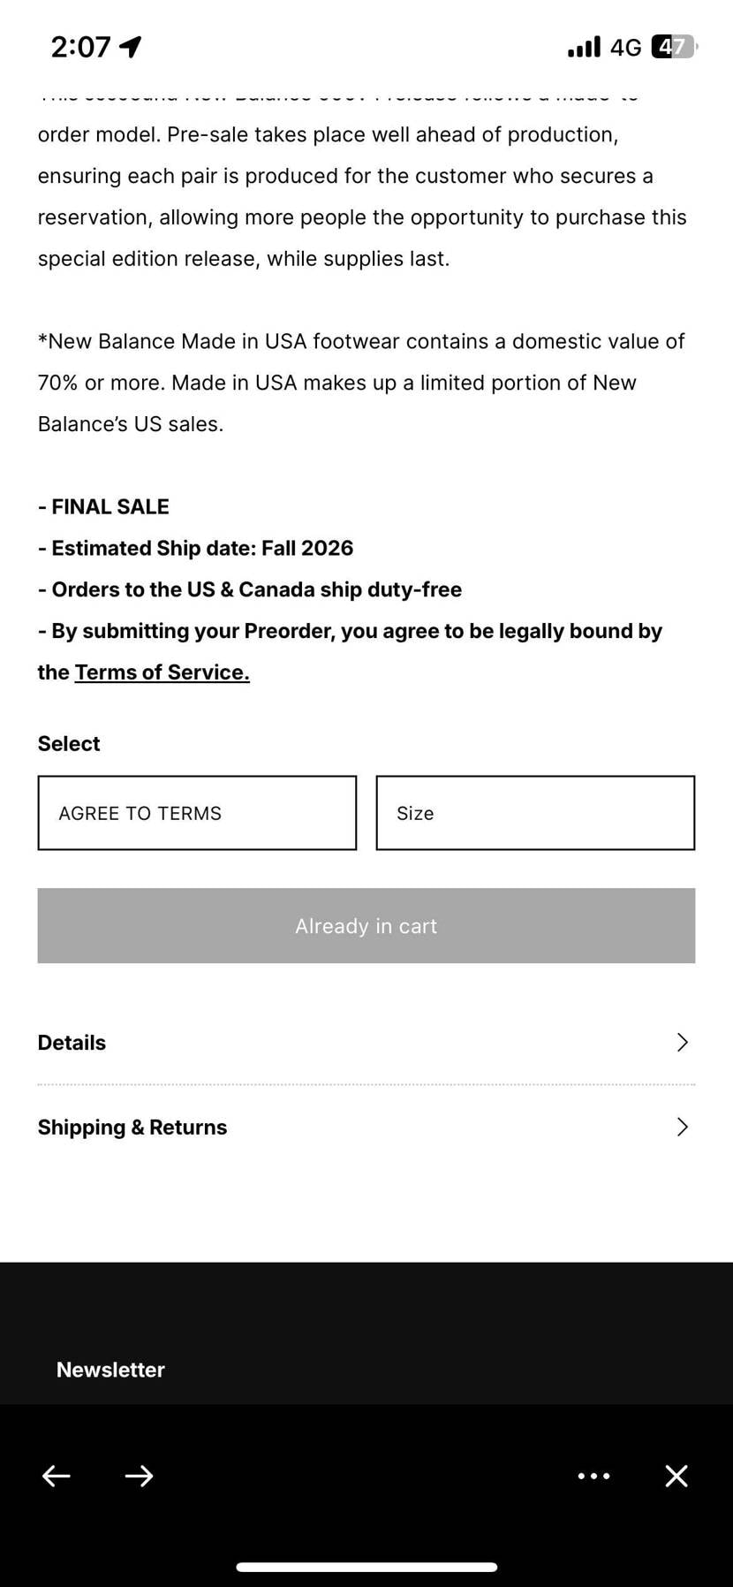Open the Size selection dropdown

click(x=535, y=813)
